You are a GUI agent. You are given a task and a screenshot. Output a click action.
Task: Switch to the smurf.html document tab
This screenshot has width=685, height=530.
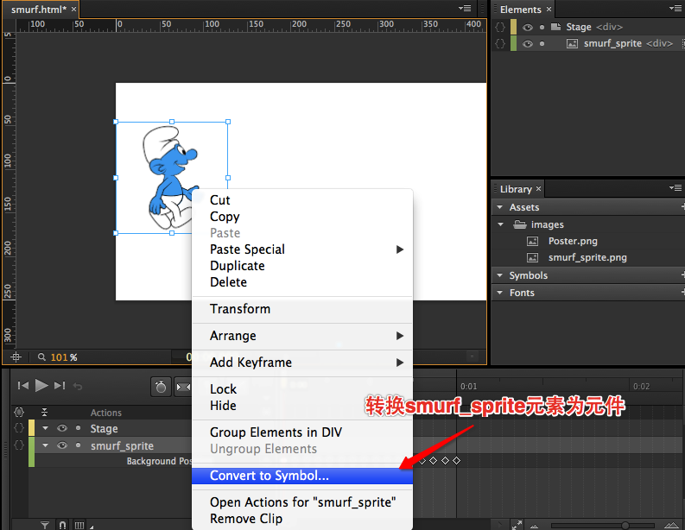[39, 9]
